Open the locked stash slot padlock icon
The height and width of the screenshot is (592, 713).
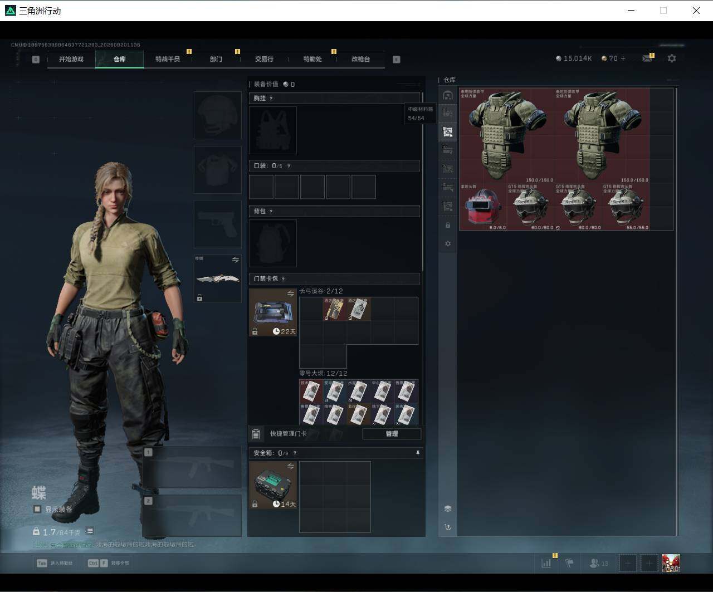click(448, 225)
